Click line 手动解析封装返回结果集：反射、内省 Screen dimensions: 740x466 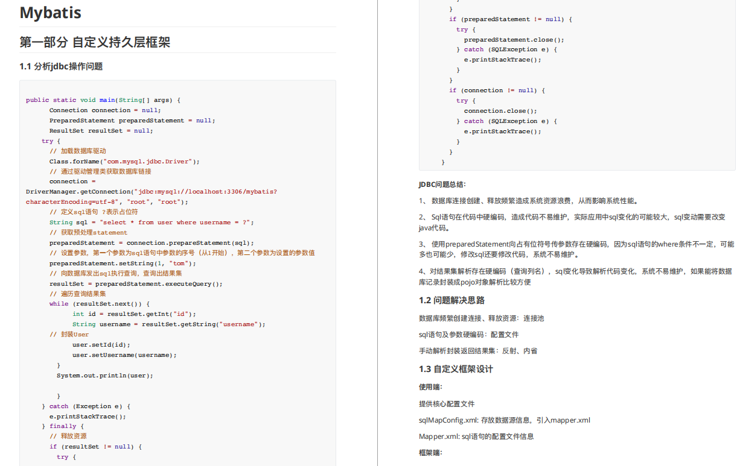tap(478, 351)
